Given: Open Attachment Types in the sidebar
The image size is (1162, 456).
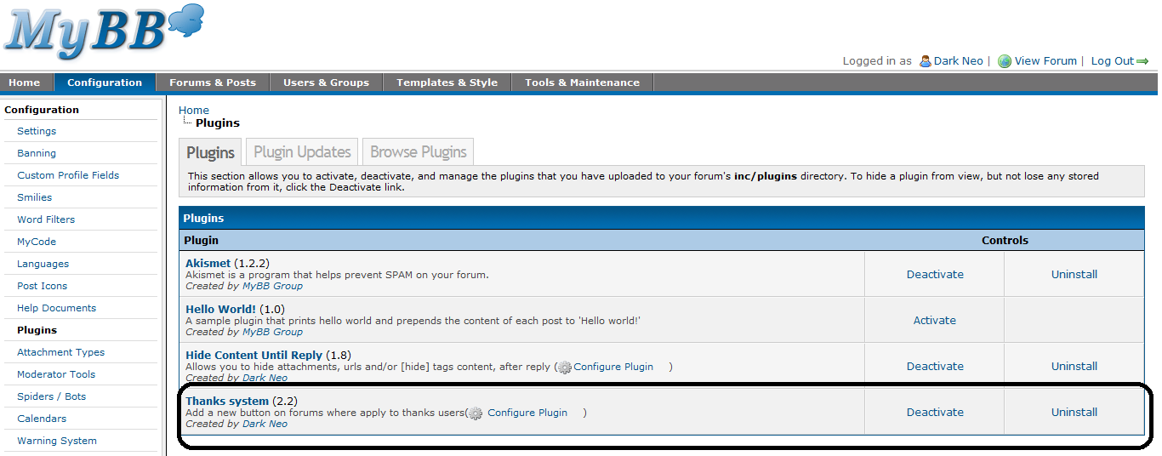Looking at the screenshot, I should (x=61, y=352).
